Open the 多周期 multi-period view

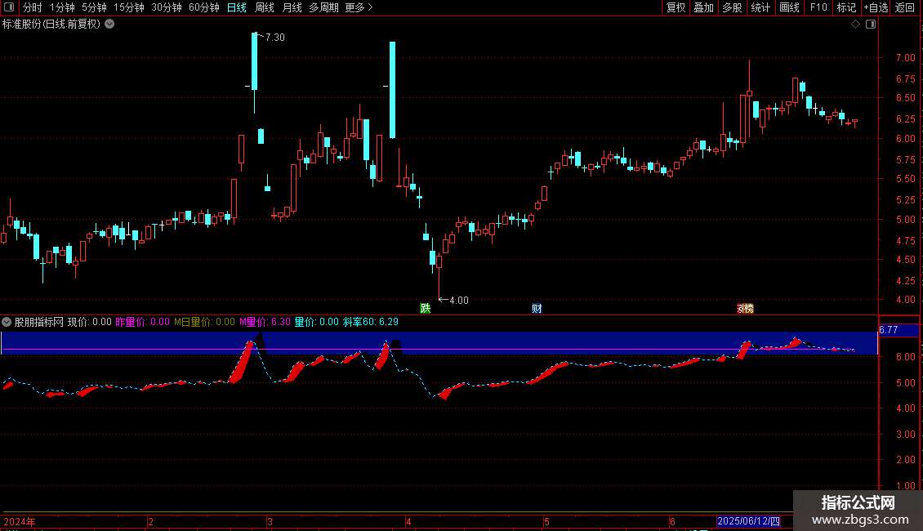click(x=323, y=7)
